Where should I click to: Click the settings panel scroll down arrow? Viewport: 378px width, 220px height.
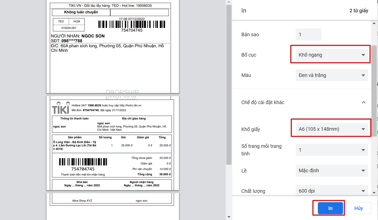click(x=374, y=193)
